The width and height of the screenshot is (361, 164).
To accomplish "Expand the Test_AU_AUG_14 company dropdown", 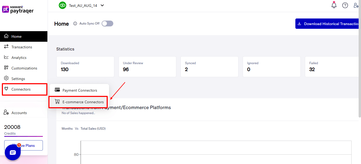I will 102,5.
